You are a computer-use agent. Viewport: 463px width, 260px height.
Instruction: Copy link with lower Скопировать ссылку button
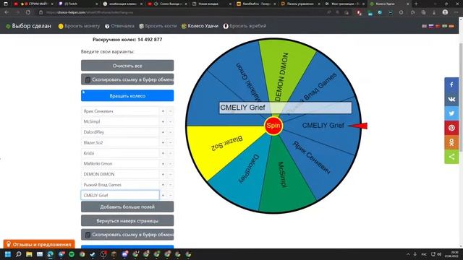[x=127, y=235]
